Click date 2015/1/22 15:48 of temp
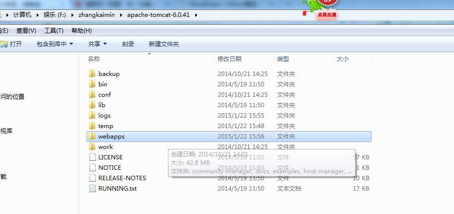Viewport: 454px width, 214px height. coord(241,126)
